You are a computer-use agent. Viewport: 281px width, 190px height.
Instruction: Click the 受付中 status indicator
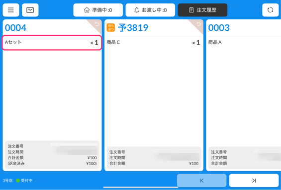point(24,181)
